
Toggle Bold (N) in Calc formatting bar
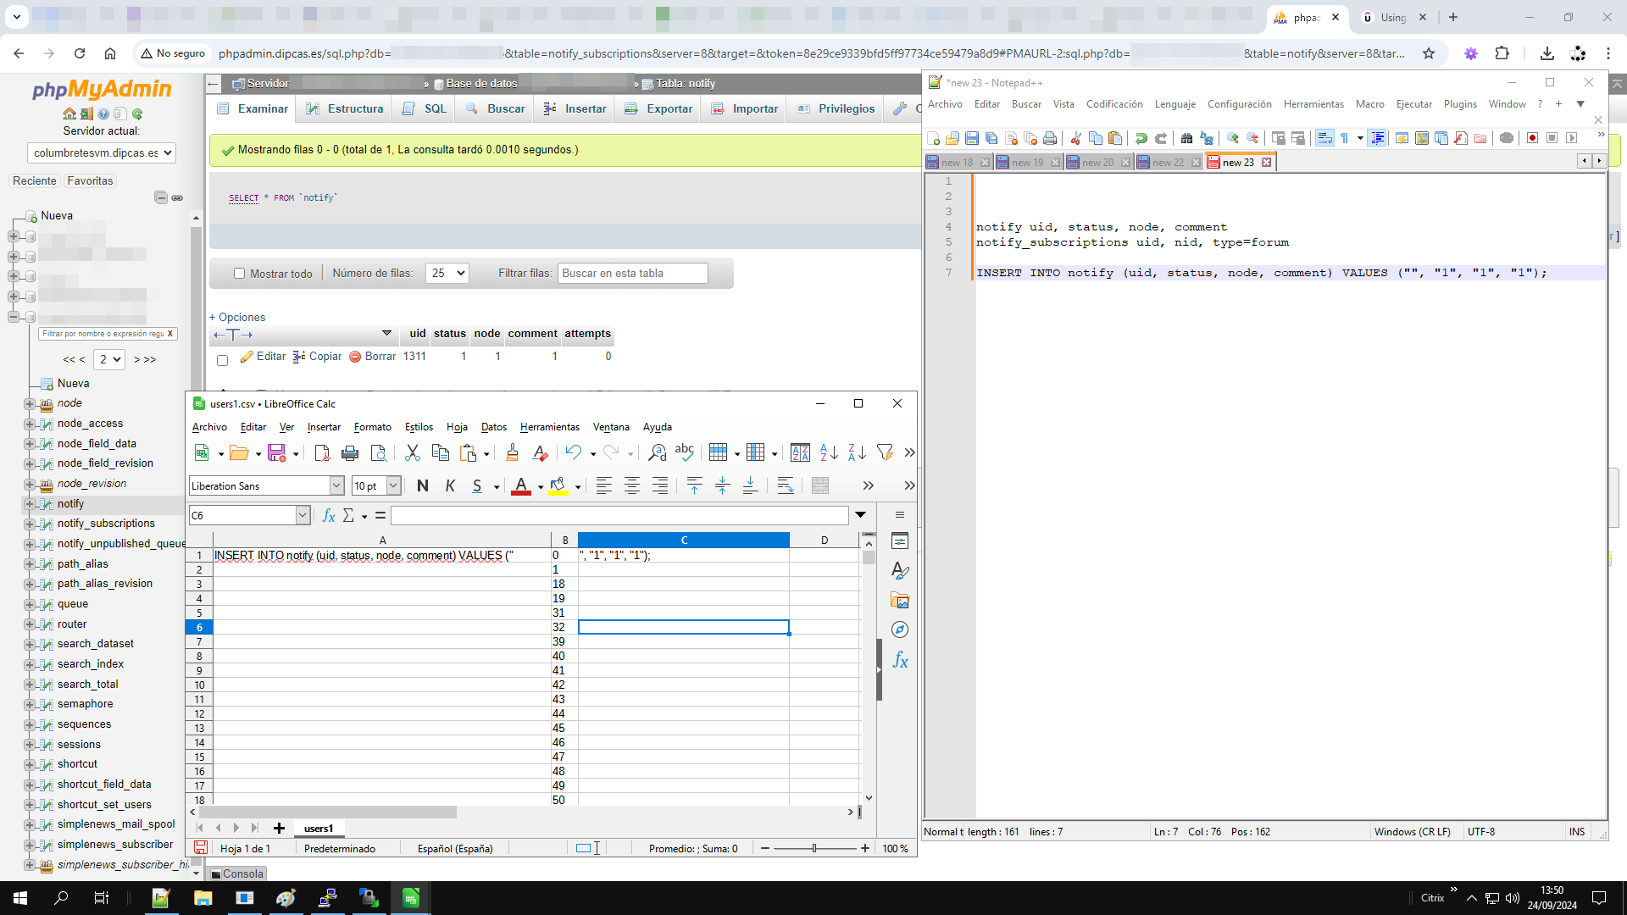point(423,485)
